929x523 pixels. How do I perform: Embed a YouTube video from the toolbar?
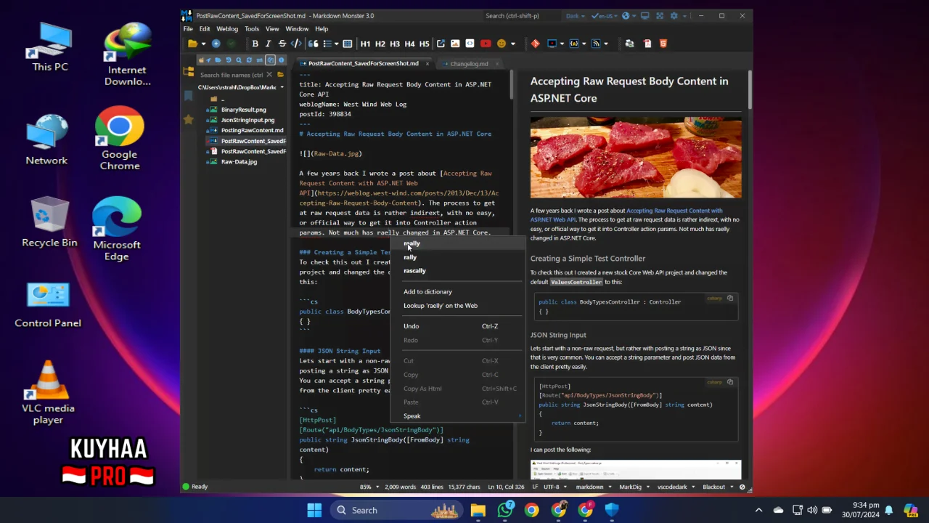tap(486, 44)
